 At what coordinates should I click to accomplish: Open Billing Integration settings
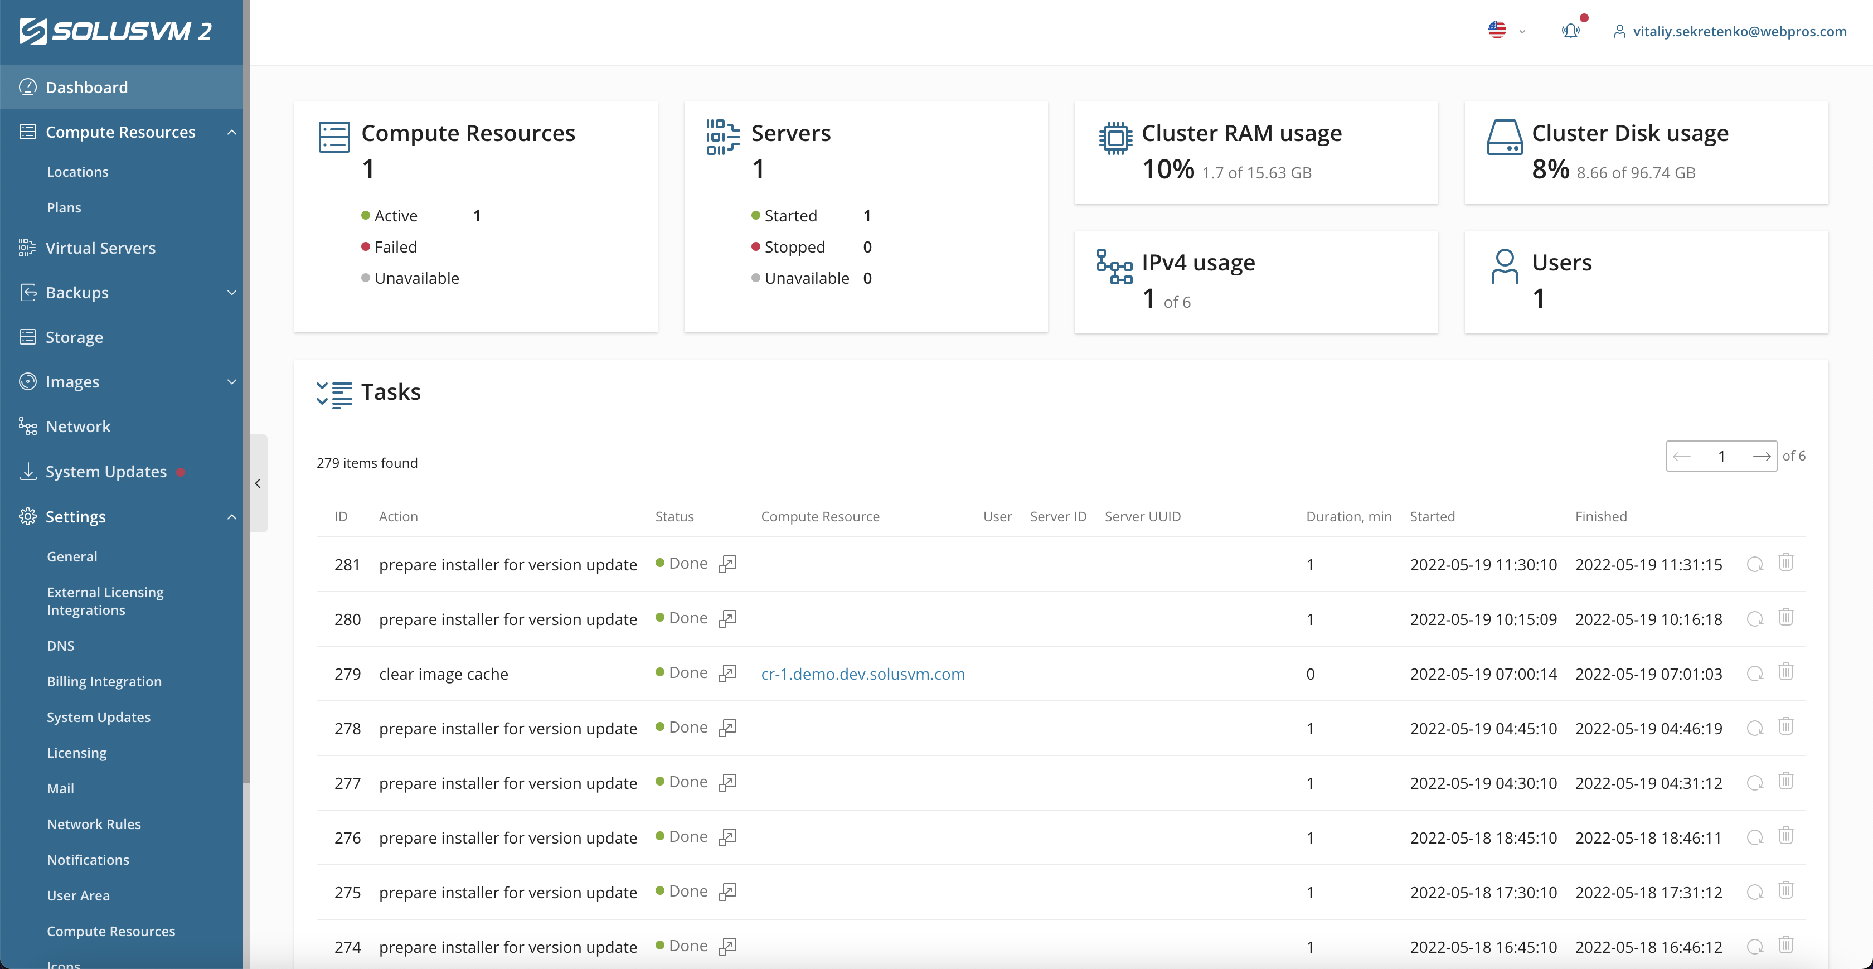pos(104,682)
